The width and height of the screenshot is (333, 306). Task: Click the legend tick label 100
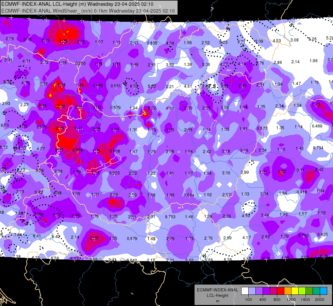point(248,300)
